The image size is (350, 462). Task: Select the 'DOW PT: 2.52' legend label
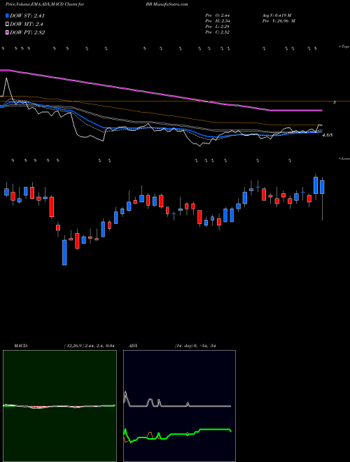(x=27, y=32)
